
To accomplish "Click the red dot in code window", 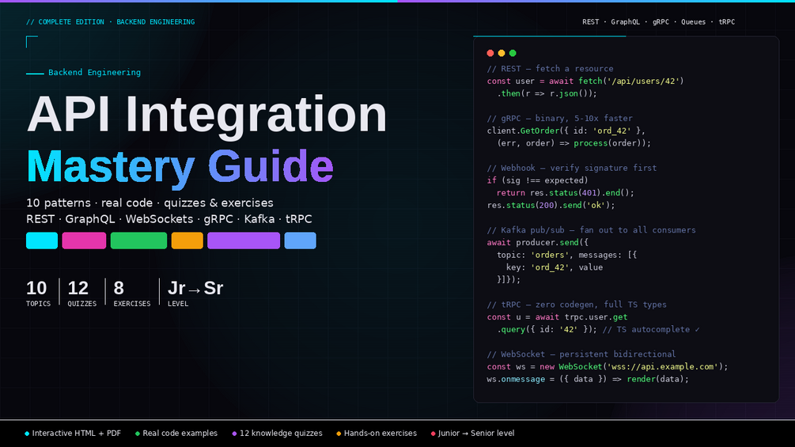I will pos(490,53).
